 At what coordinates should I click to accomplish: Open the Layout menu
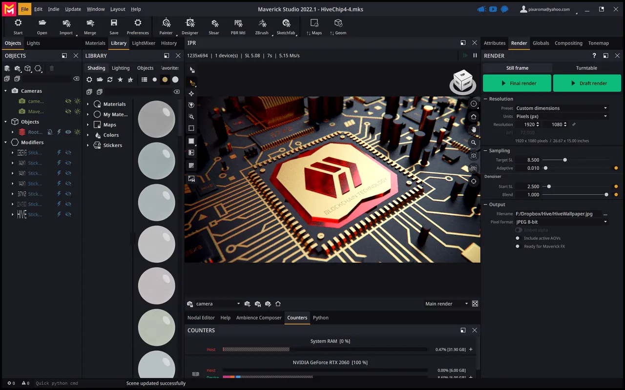118,9
